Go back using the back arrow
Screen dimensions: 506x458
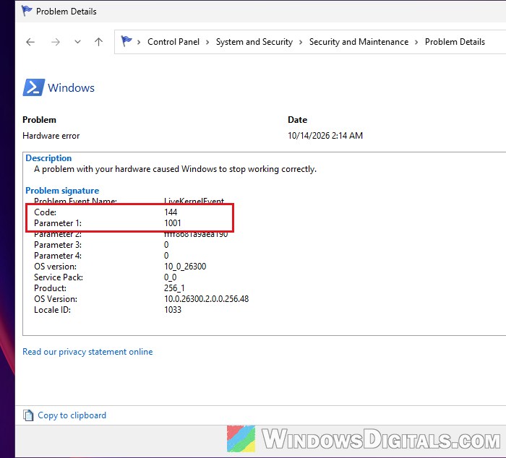[30, 42]
